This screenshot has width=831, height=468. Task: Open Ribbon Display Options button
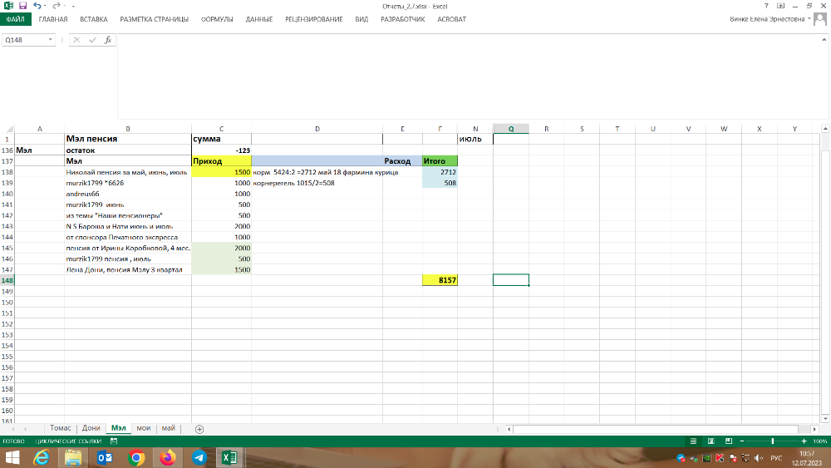pos(782,6)
